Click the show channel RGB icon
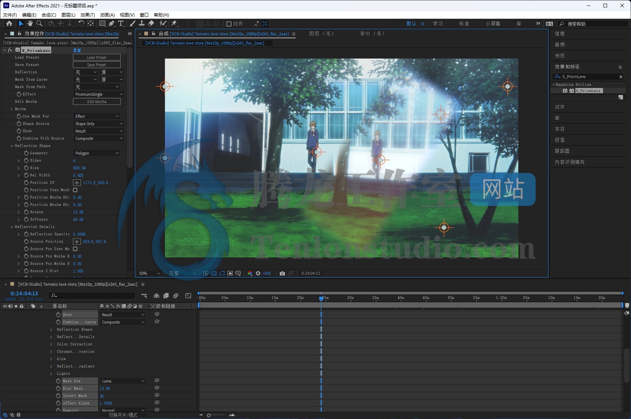Image resolution: width=631 pixels, height=419 pixels. (x=250, y=273)
